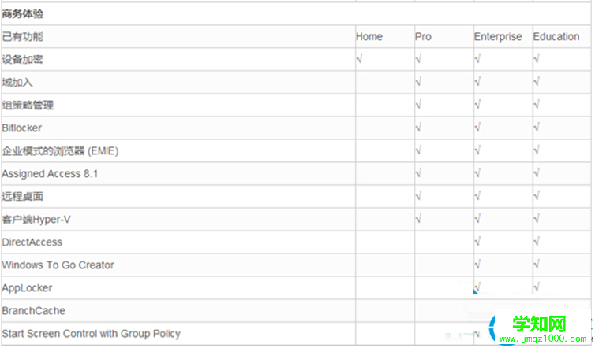Select the Home column header

(369, 37)
